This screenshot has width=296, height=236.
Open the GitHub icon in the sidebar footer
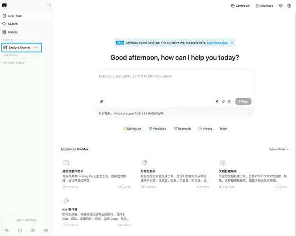20,230
